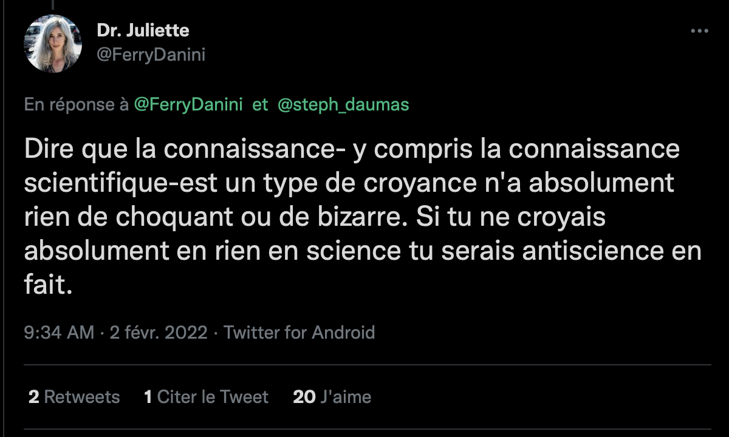View the "Retweets" list
Screen dimensions: 729x437
[82, 397]
